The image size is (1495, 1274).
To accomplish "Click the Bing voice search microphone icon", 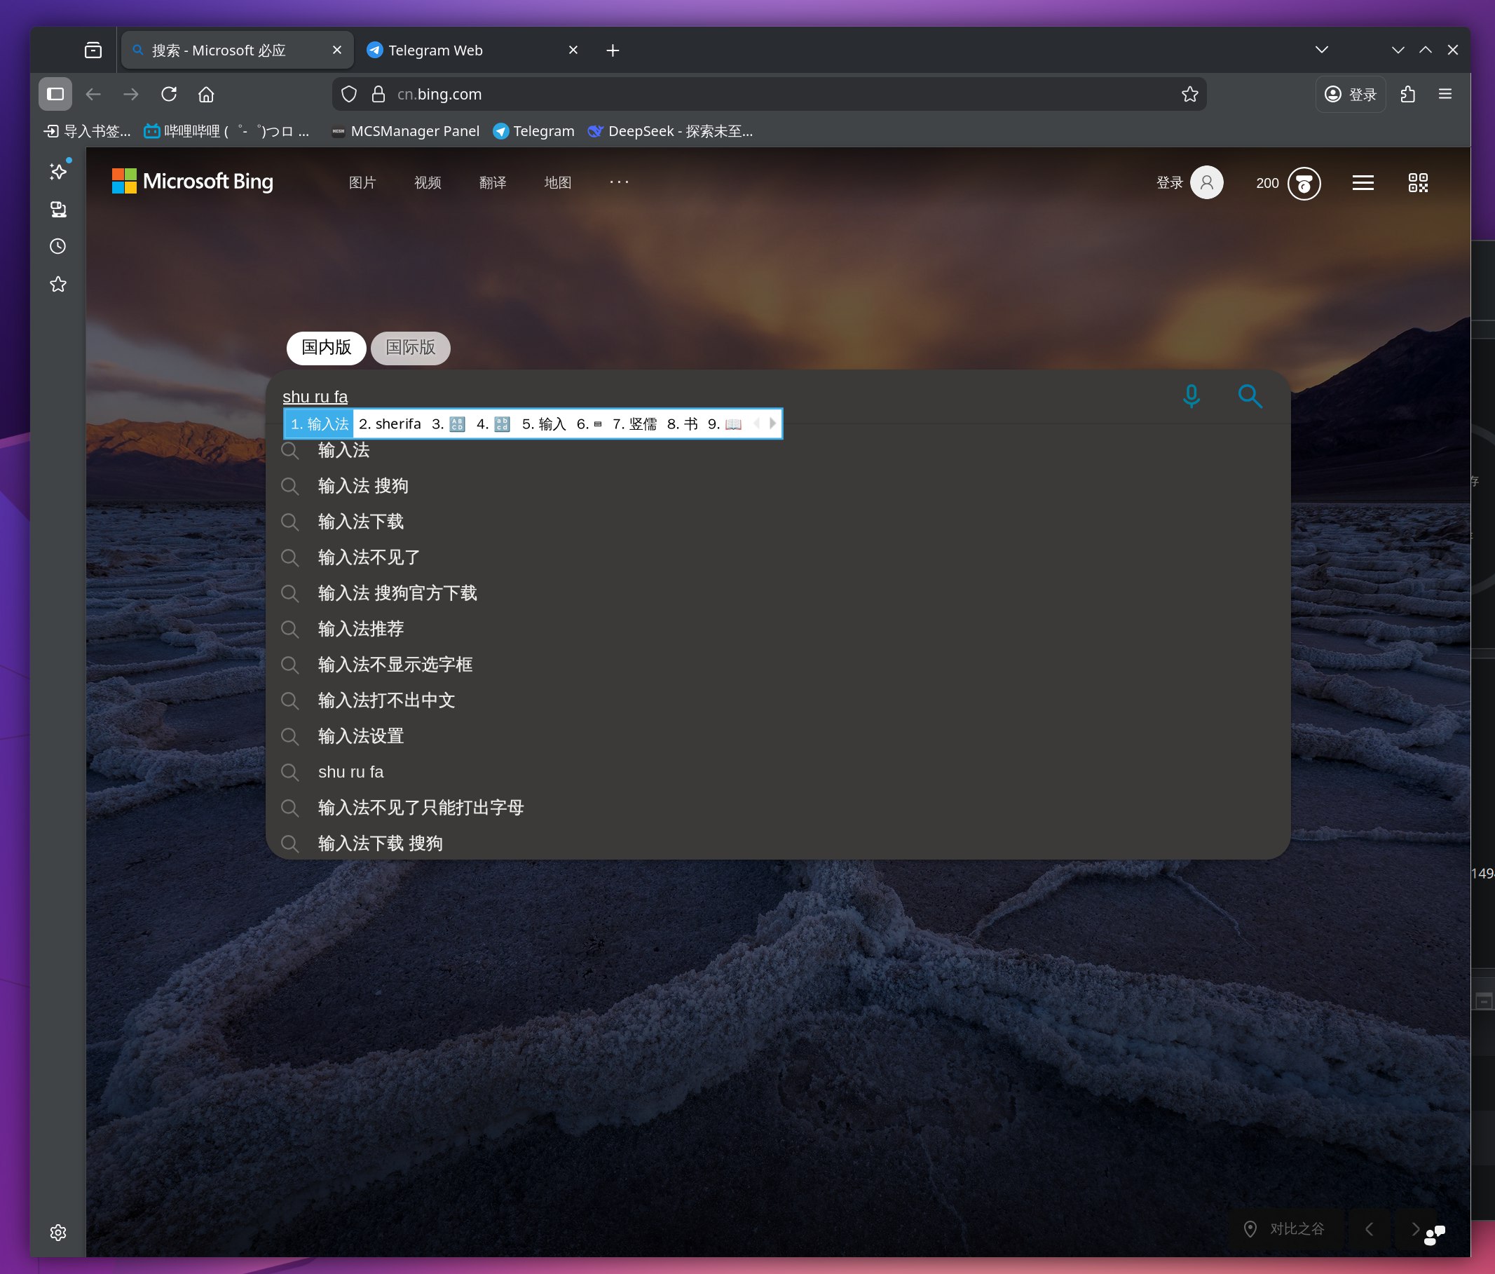I will pos(1192,395).
